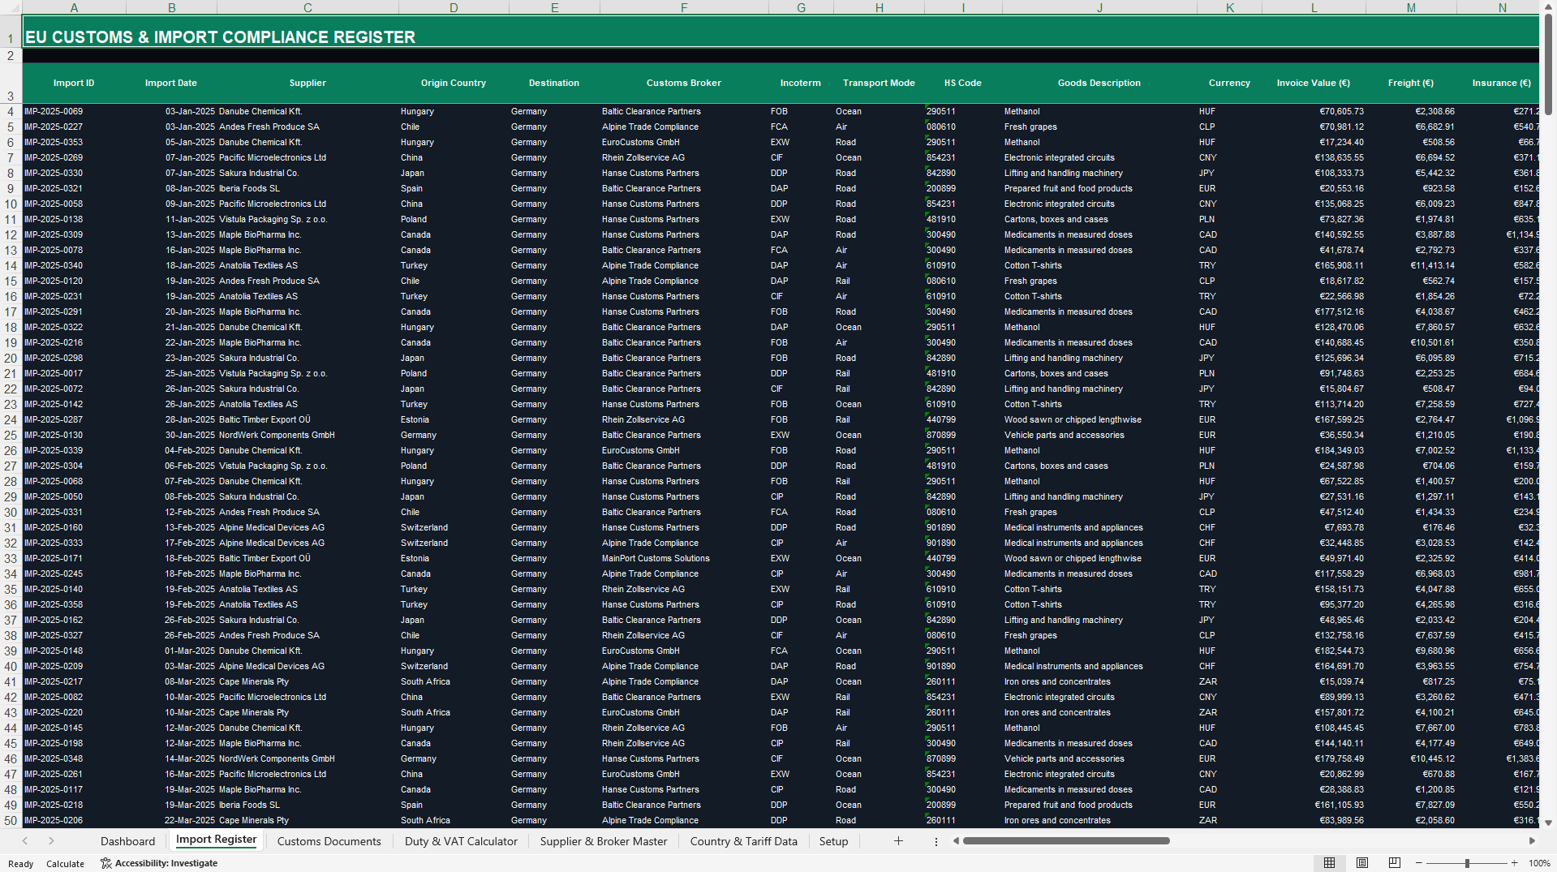1557x872 pixels.
Task: Select Iberia Foods SL cell in row 9
Action: 308,189
